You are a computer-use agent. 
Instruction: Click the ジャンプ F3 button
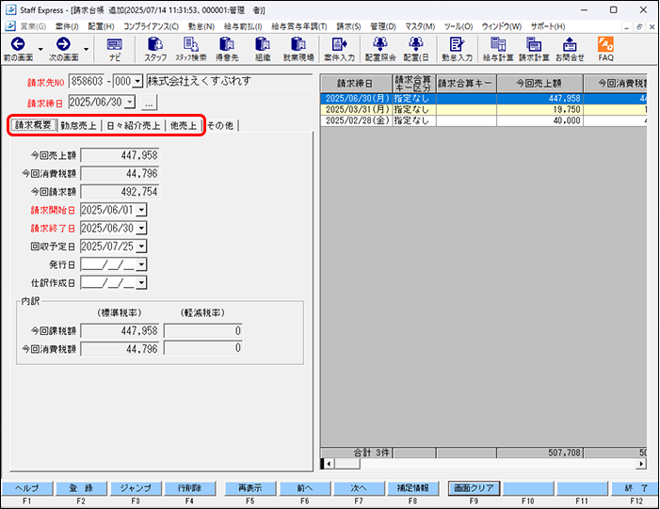point(136,488)
